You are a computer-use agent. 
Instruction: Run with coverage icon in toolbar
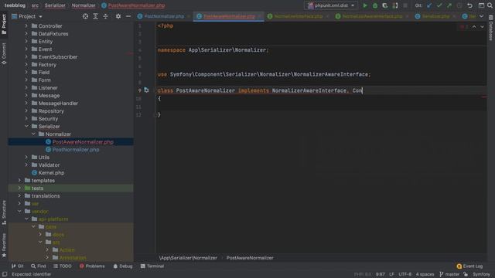coord(385,5)
